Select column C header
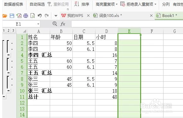This screenshot has height=118, width=183. point(84,31)
